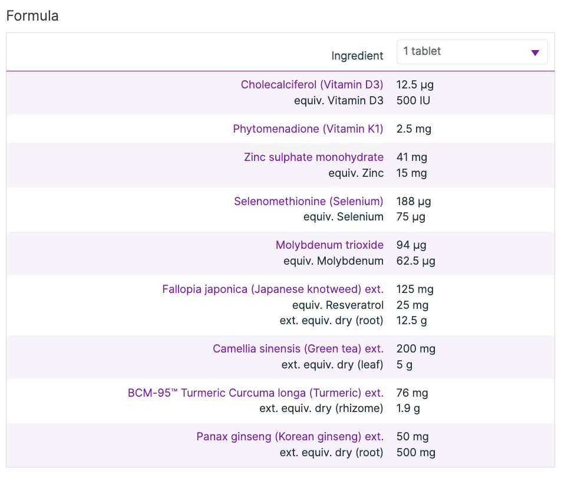Click the Formula section heading
The width and height of the screenshot is (561, 481).
[32, 16]
